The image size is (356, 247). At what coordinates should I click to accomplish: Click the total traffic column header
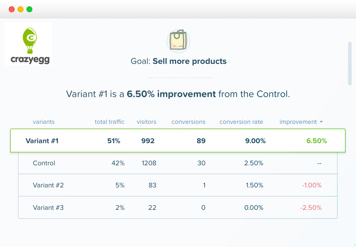click(x=110, y=122)
